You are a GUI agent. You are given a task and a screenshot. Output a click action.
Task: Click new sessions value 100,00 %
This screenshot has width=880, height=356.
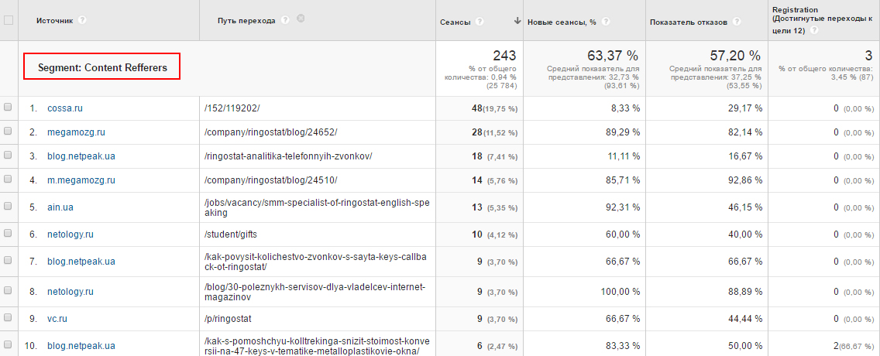[x=620, y=292]
